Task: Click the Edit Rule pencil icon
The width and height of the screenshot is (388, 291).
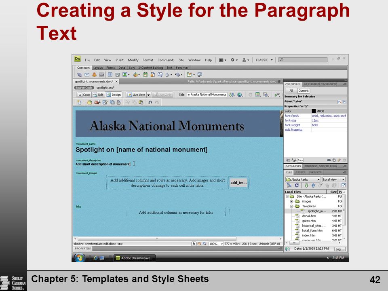Action: pos(339,160)
